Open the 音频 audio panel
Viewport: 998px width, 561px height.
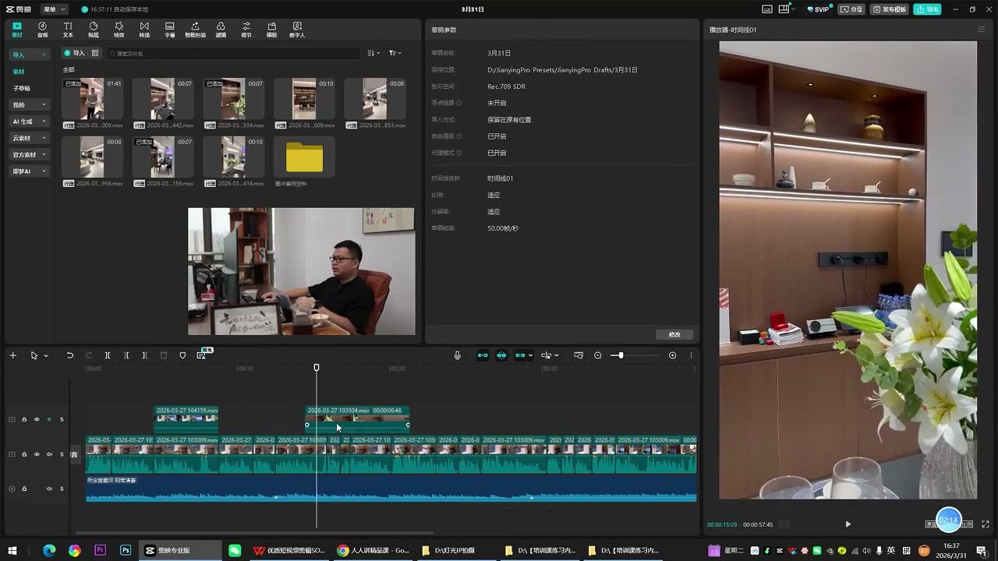tap(42, 30)
